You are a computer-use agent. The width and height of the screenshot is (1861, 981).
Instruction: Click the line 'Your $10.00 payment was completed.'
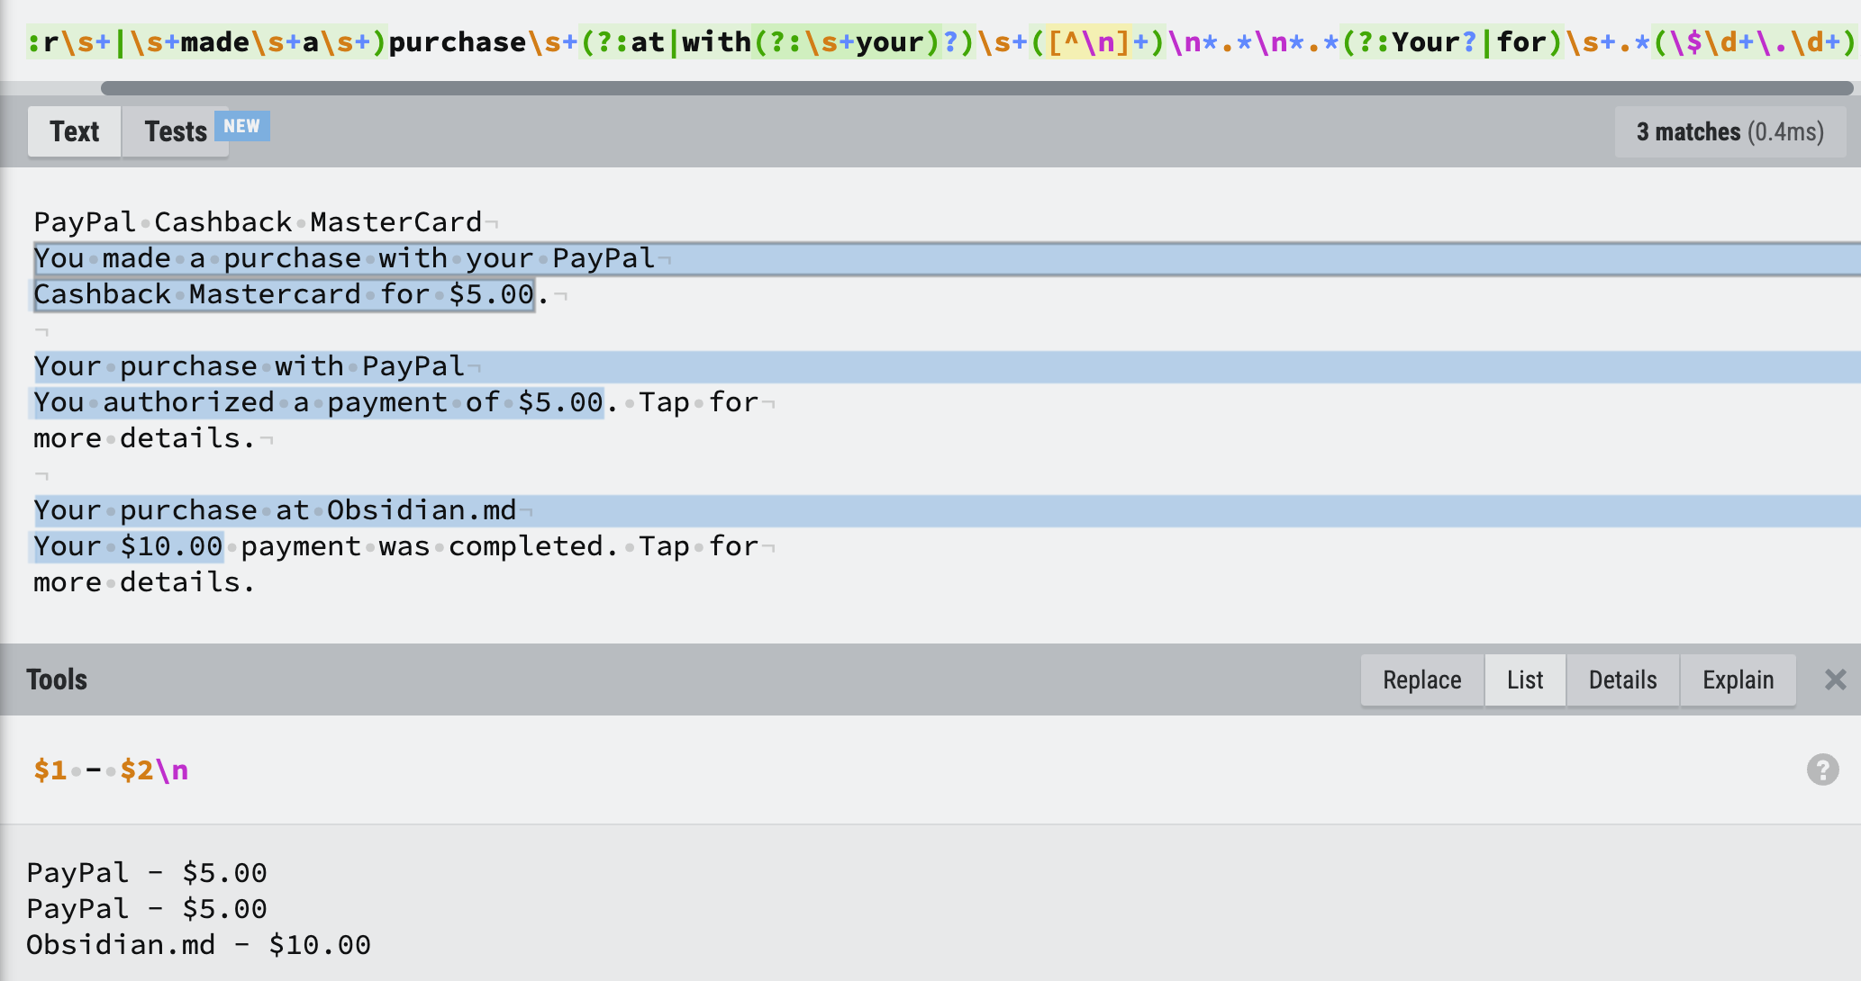pos(325,546)
